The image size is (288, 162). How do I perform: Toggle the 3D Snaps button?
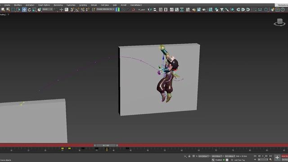(x=72, y=9)
